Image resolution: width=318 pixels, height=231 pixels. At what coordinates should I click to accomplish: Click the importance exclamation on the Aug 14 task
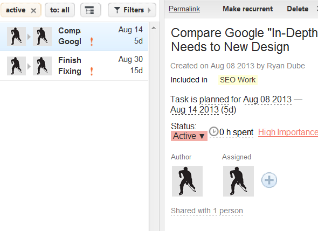(92, 42)
